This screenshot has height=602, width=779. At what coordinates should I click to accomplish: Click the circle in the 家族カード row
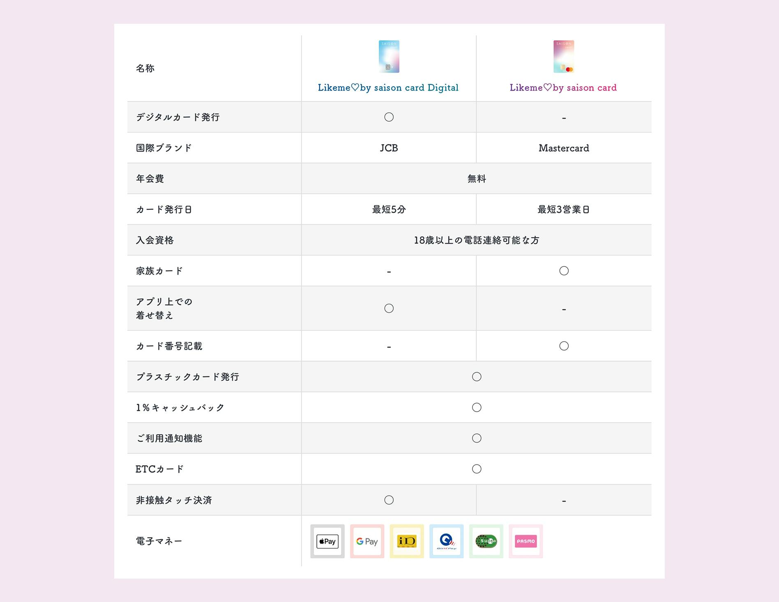point(564,270)
